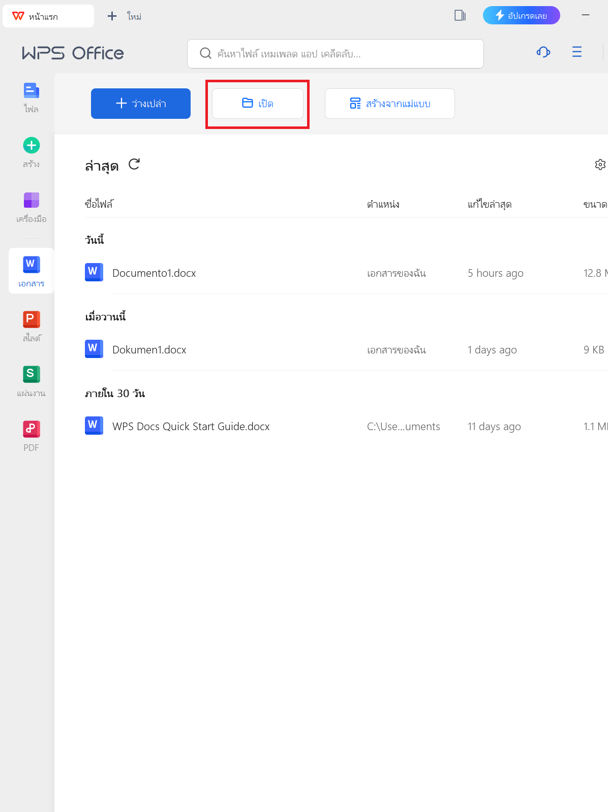The image size is (608, 812).
Task: Switch to the หน้าแรก (Home) tab
Action: point(48,16)
